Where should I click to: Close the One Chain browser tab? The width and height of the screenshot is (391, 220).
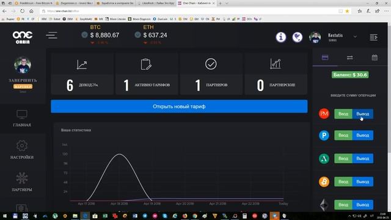point(213,3)
